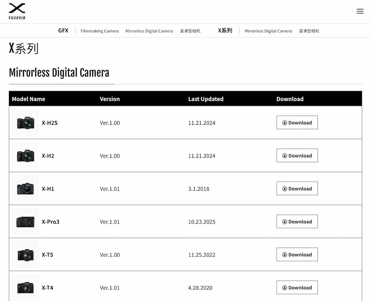Click the X-H2 camera thumbnail
The width and height of the screenshot is (370, 301).
coord(25,155)
